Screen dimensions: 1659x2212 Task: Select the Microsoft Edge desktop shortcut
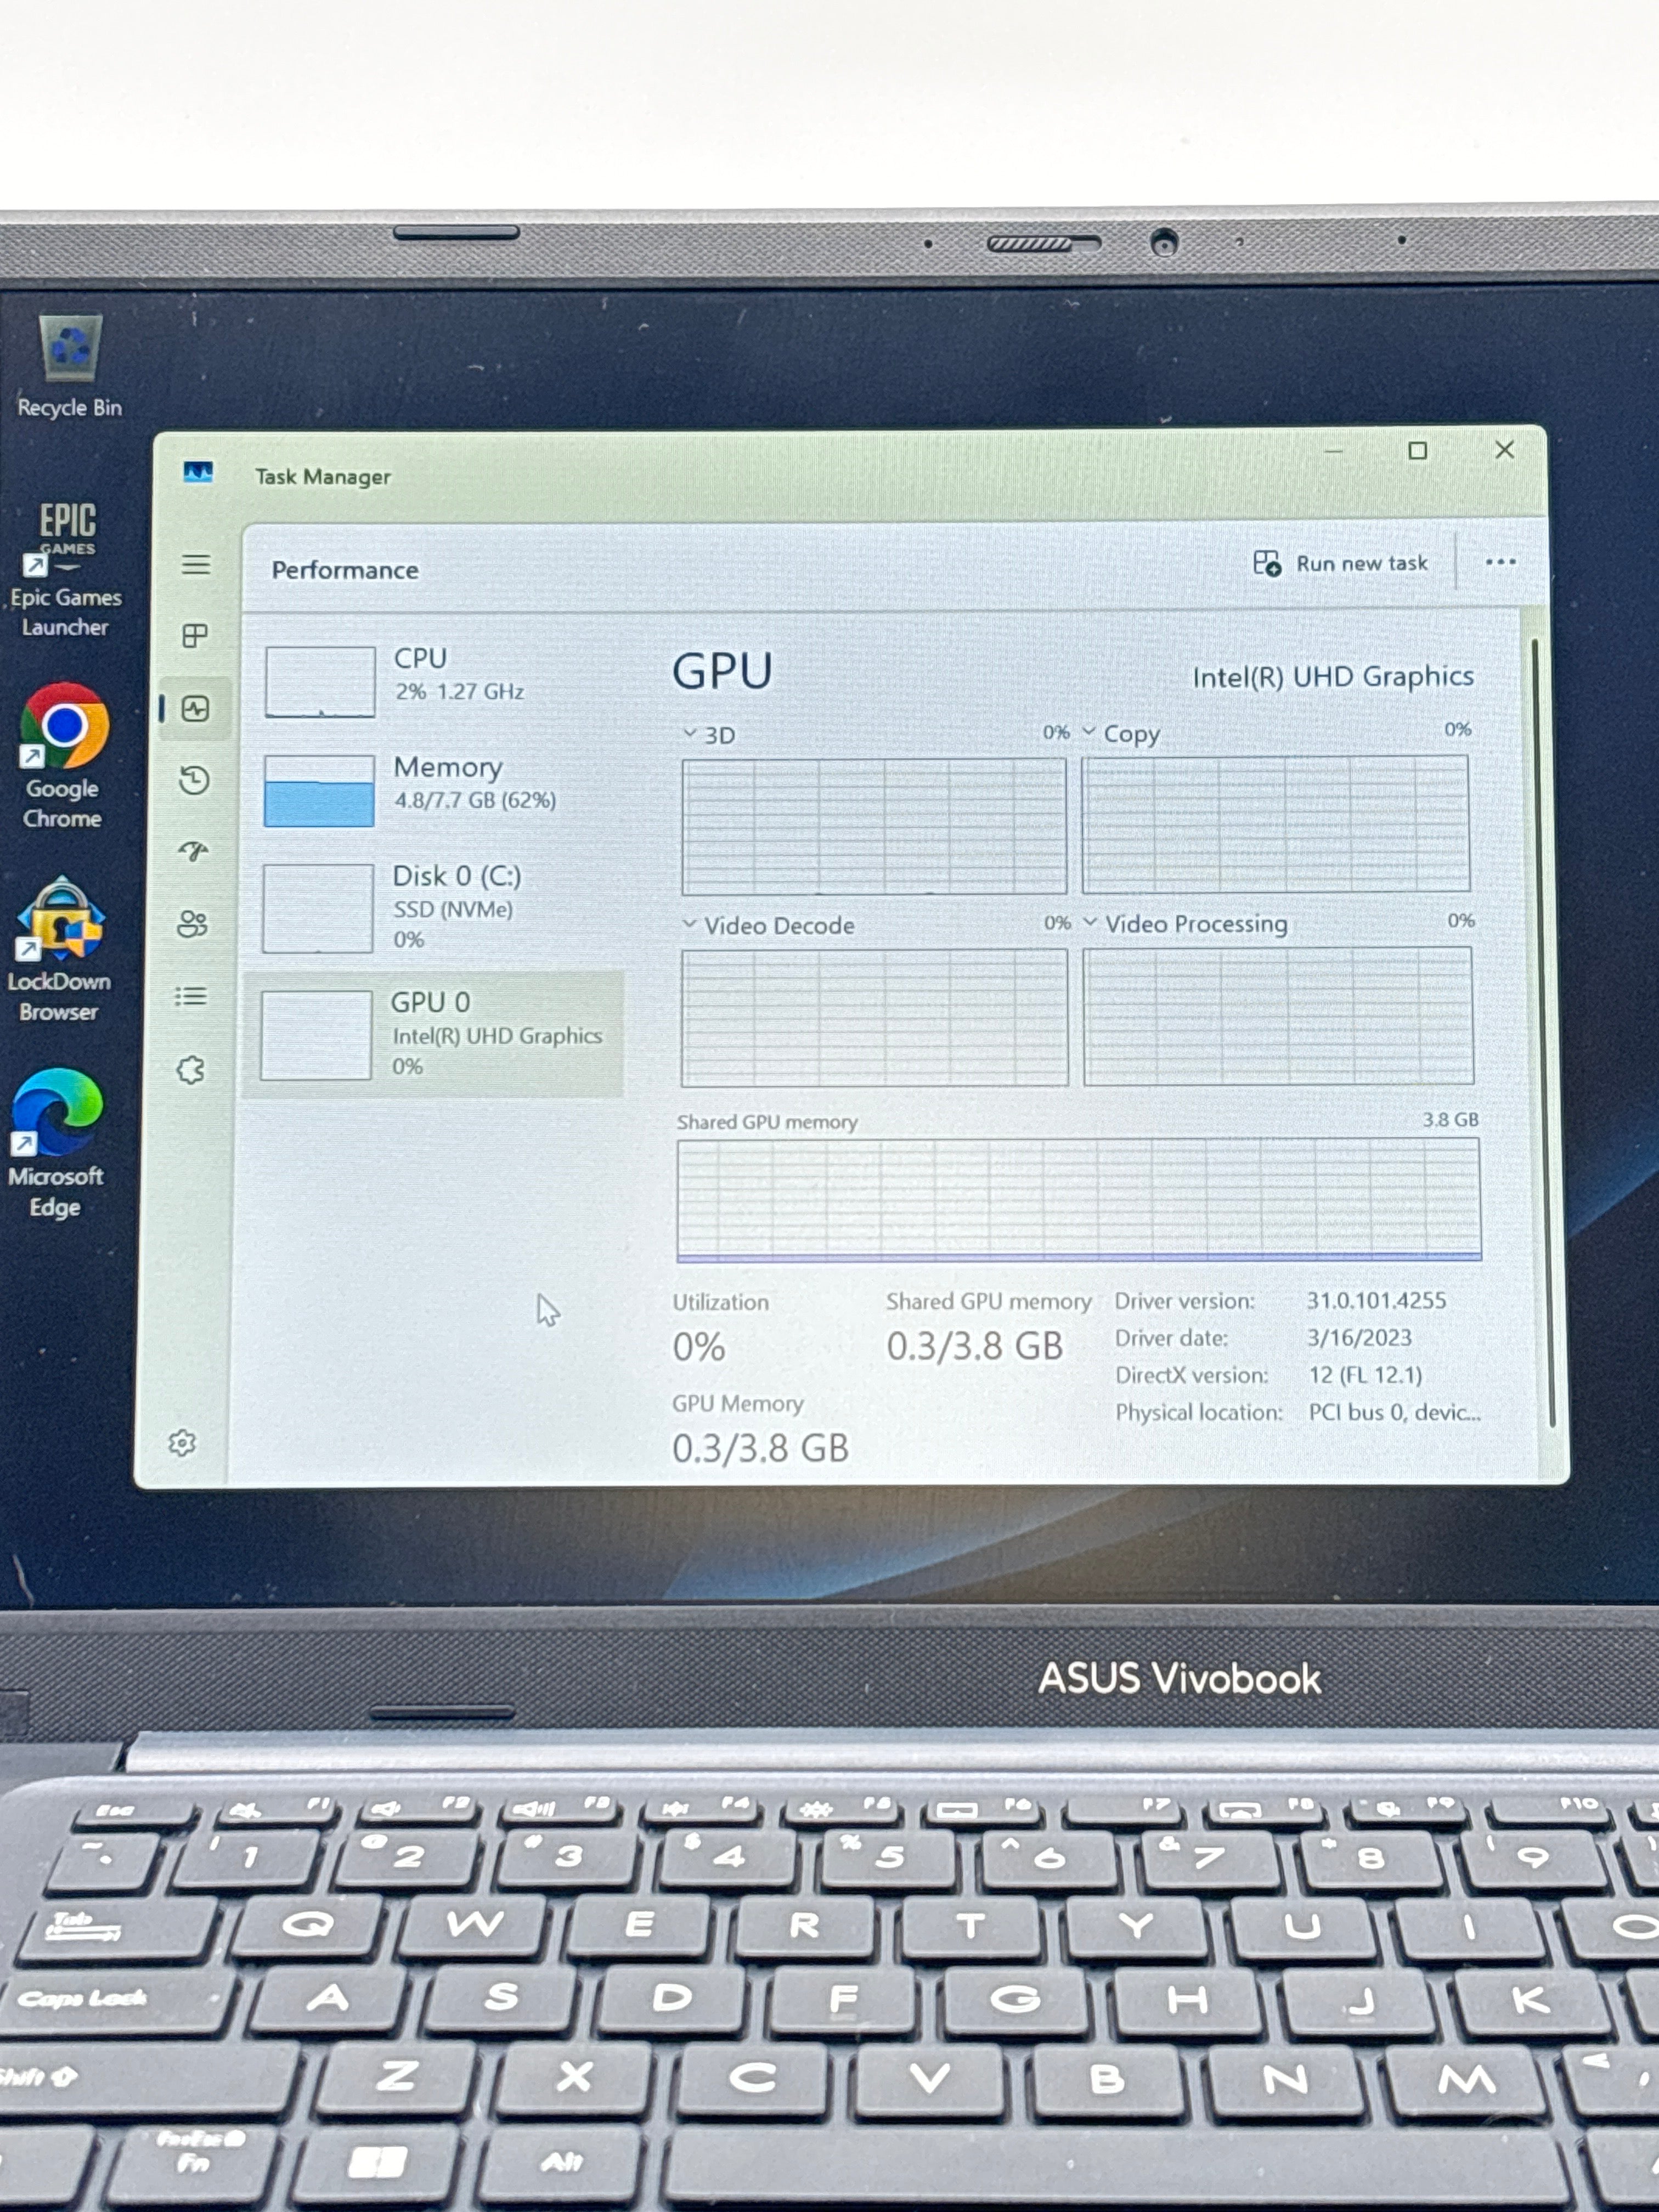56,1144
